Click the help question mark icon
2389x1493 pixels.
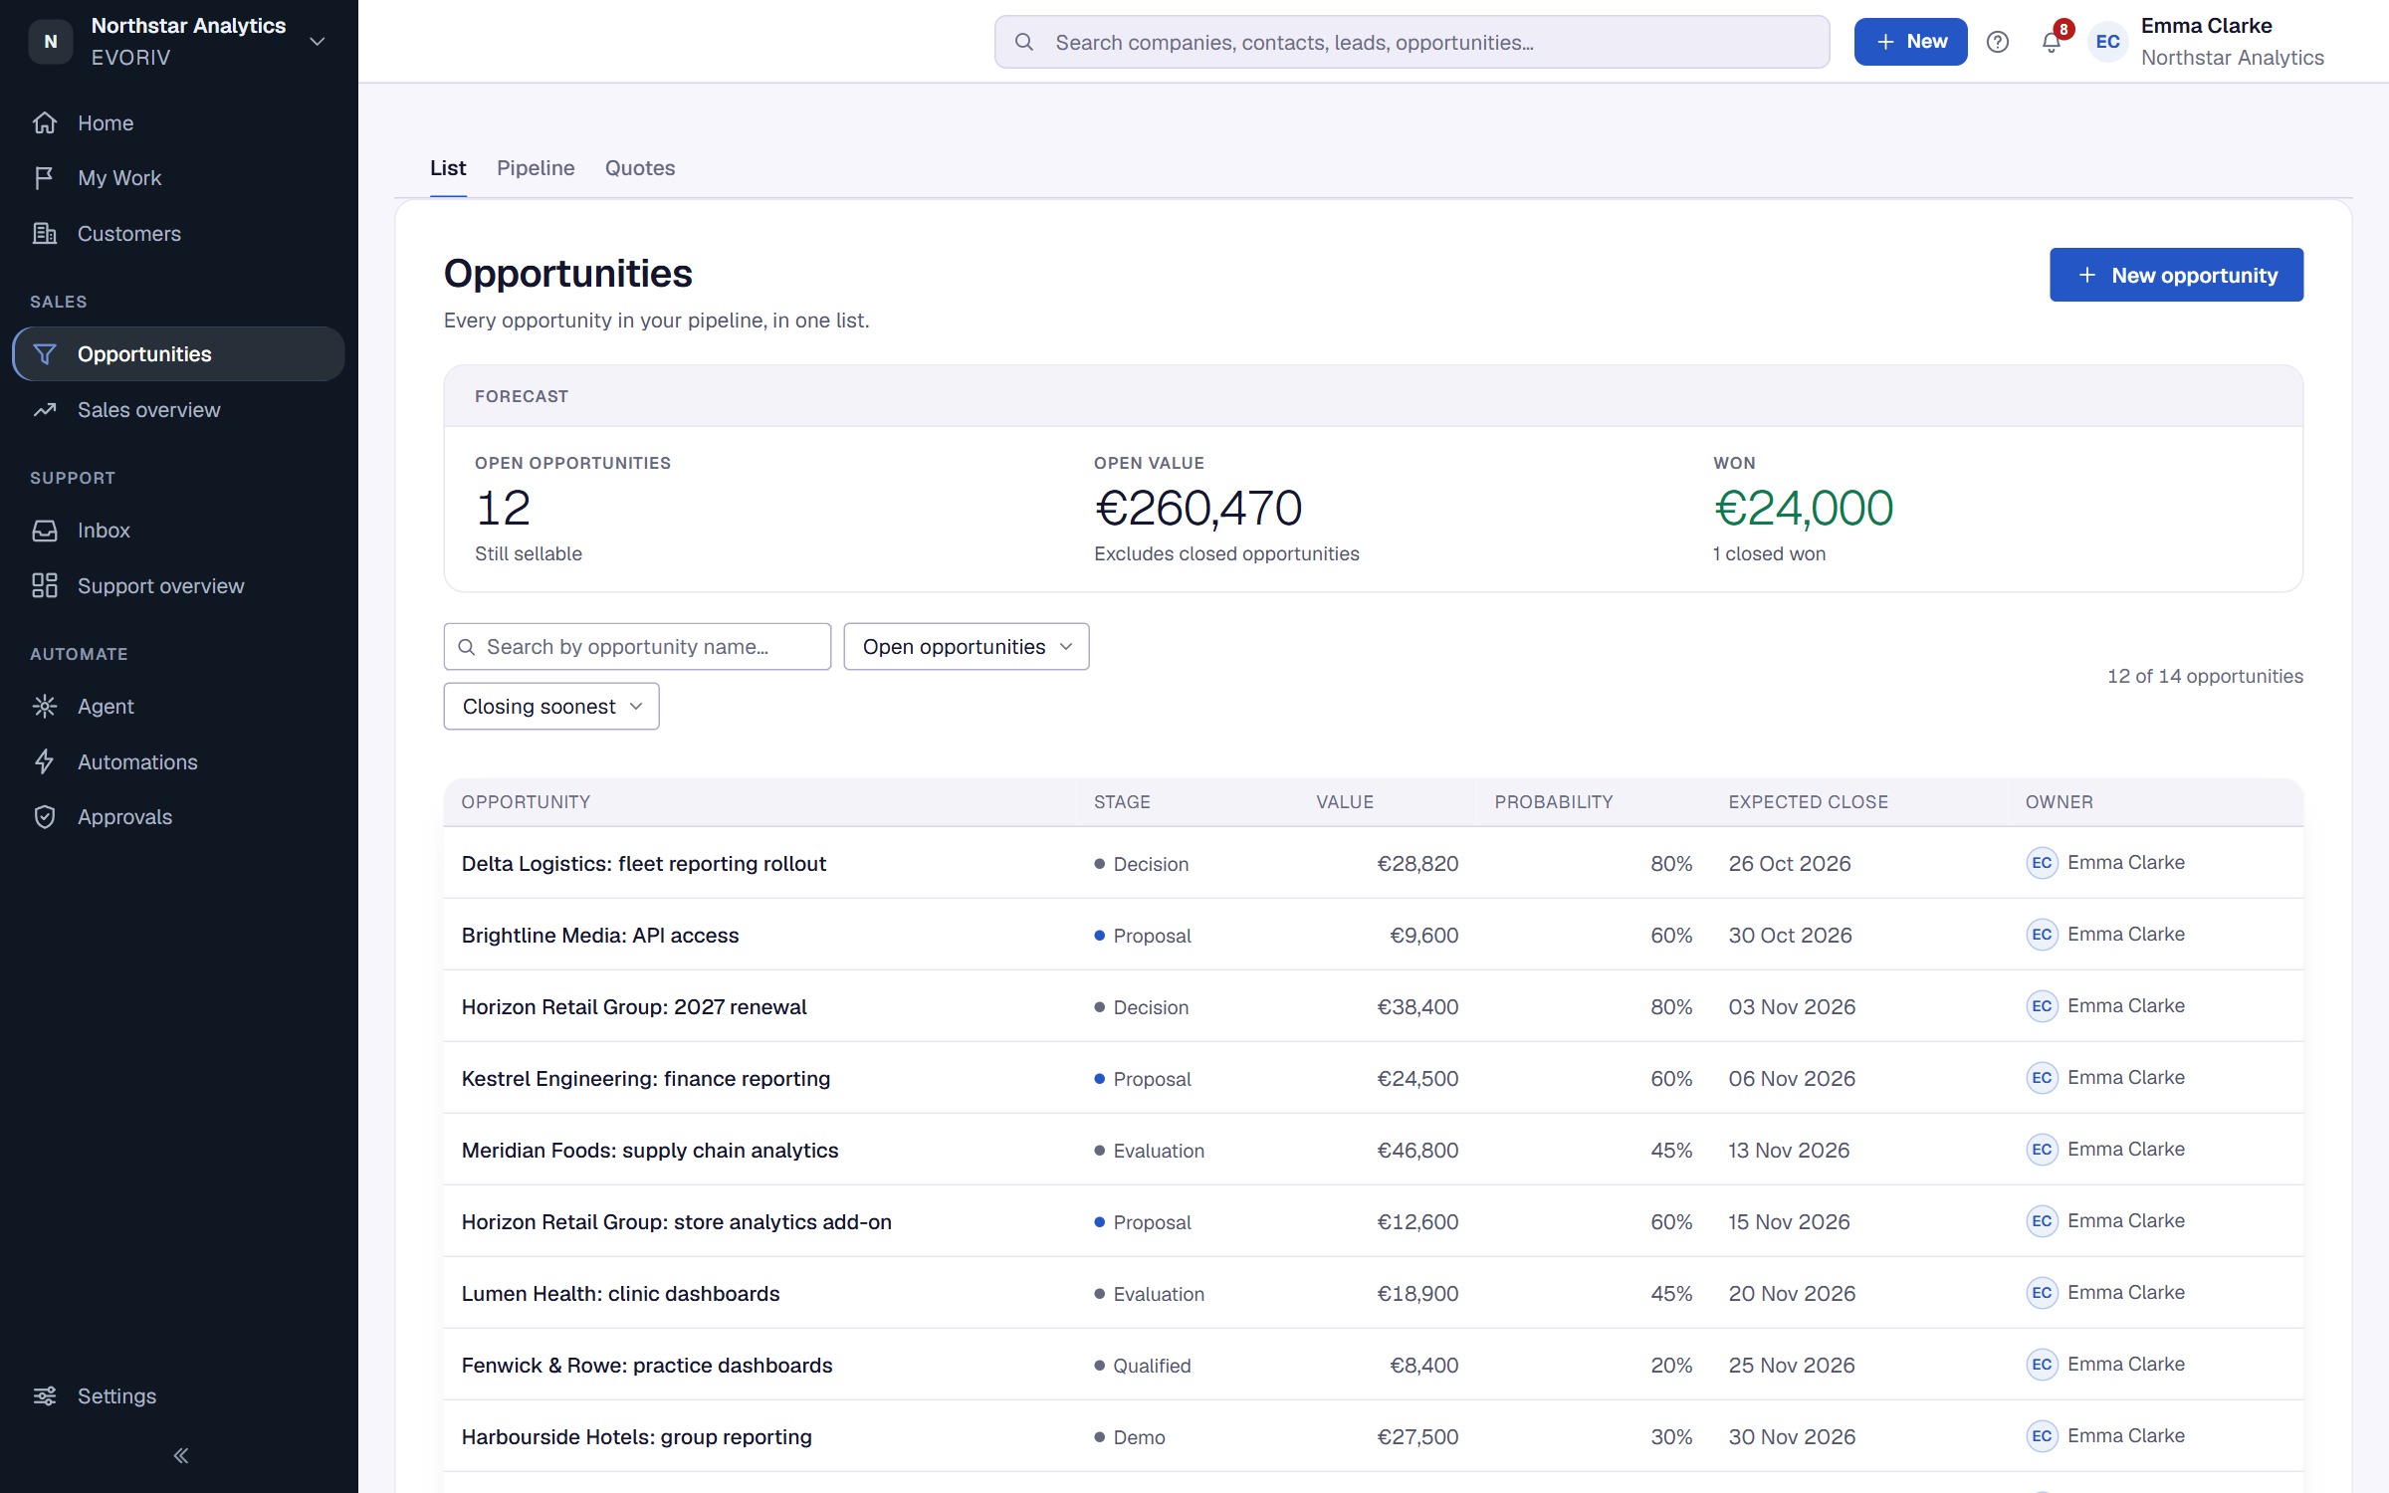click(x=1997, y=42)
